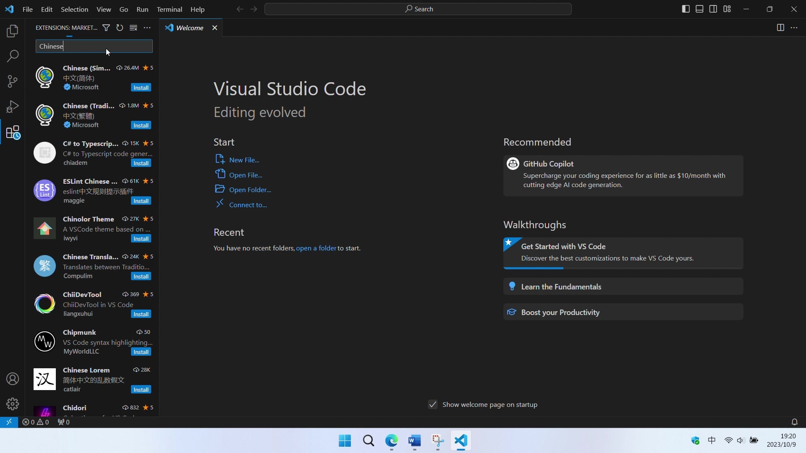Open the Explorer view in activity bar
The image size is (806, 453).
pos(13,31)
